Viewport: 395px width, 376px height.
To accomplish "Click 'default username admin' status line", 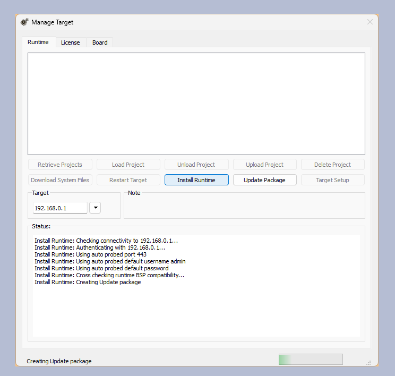I will 110,261.
